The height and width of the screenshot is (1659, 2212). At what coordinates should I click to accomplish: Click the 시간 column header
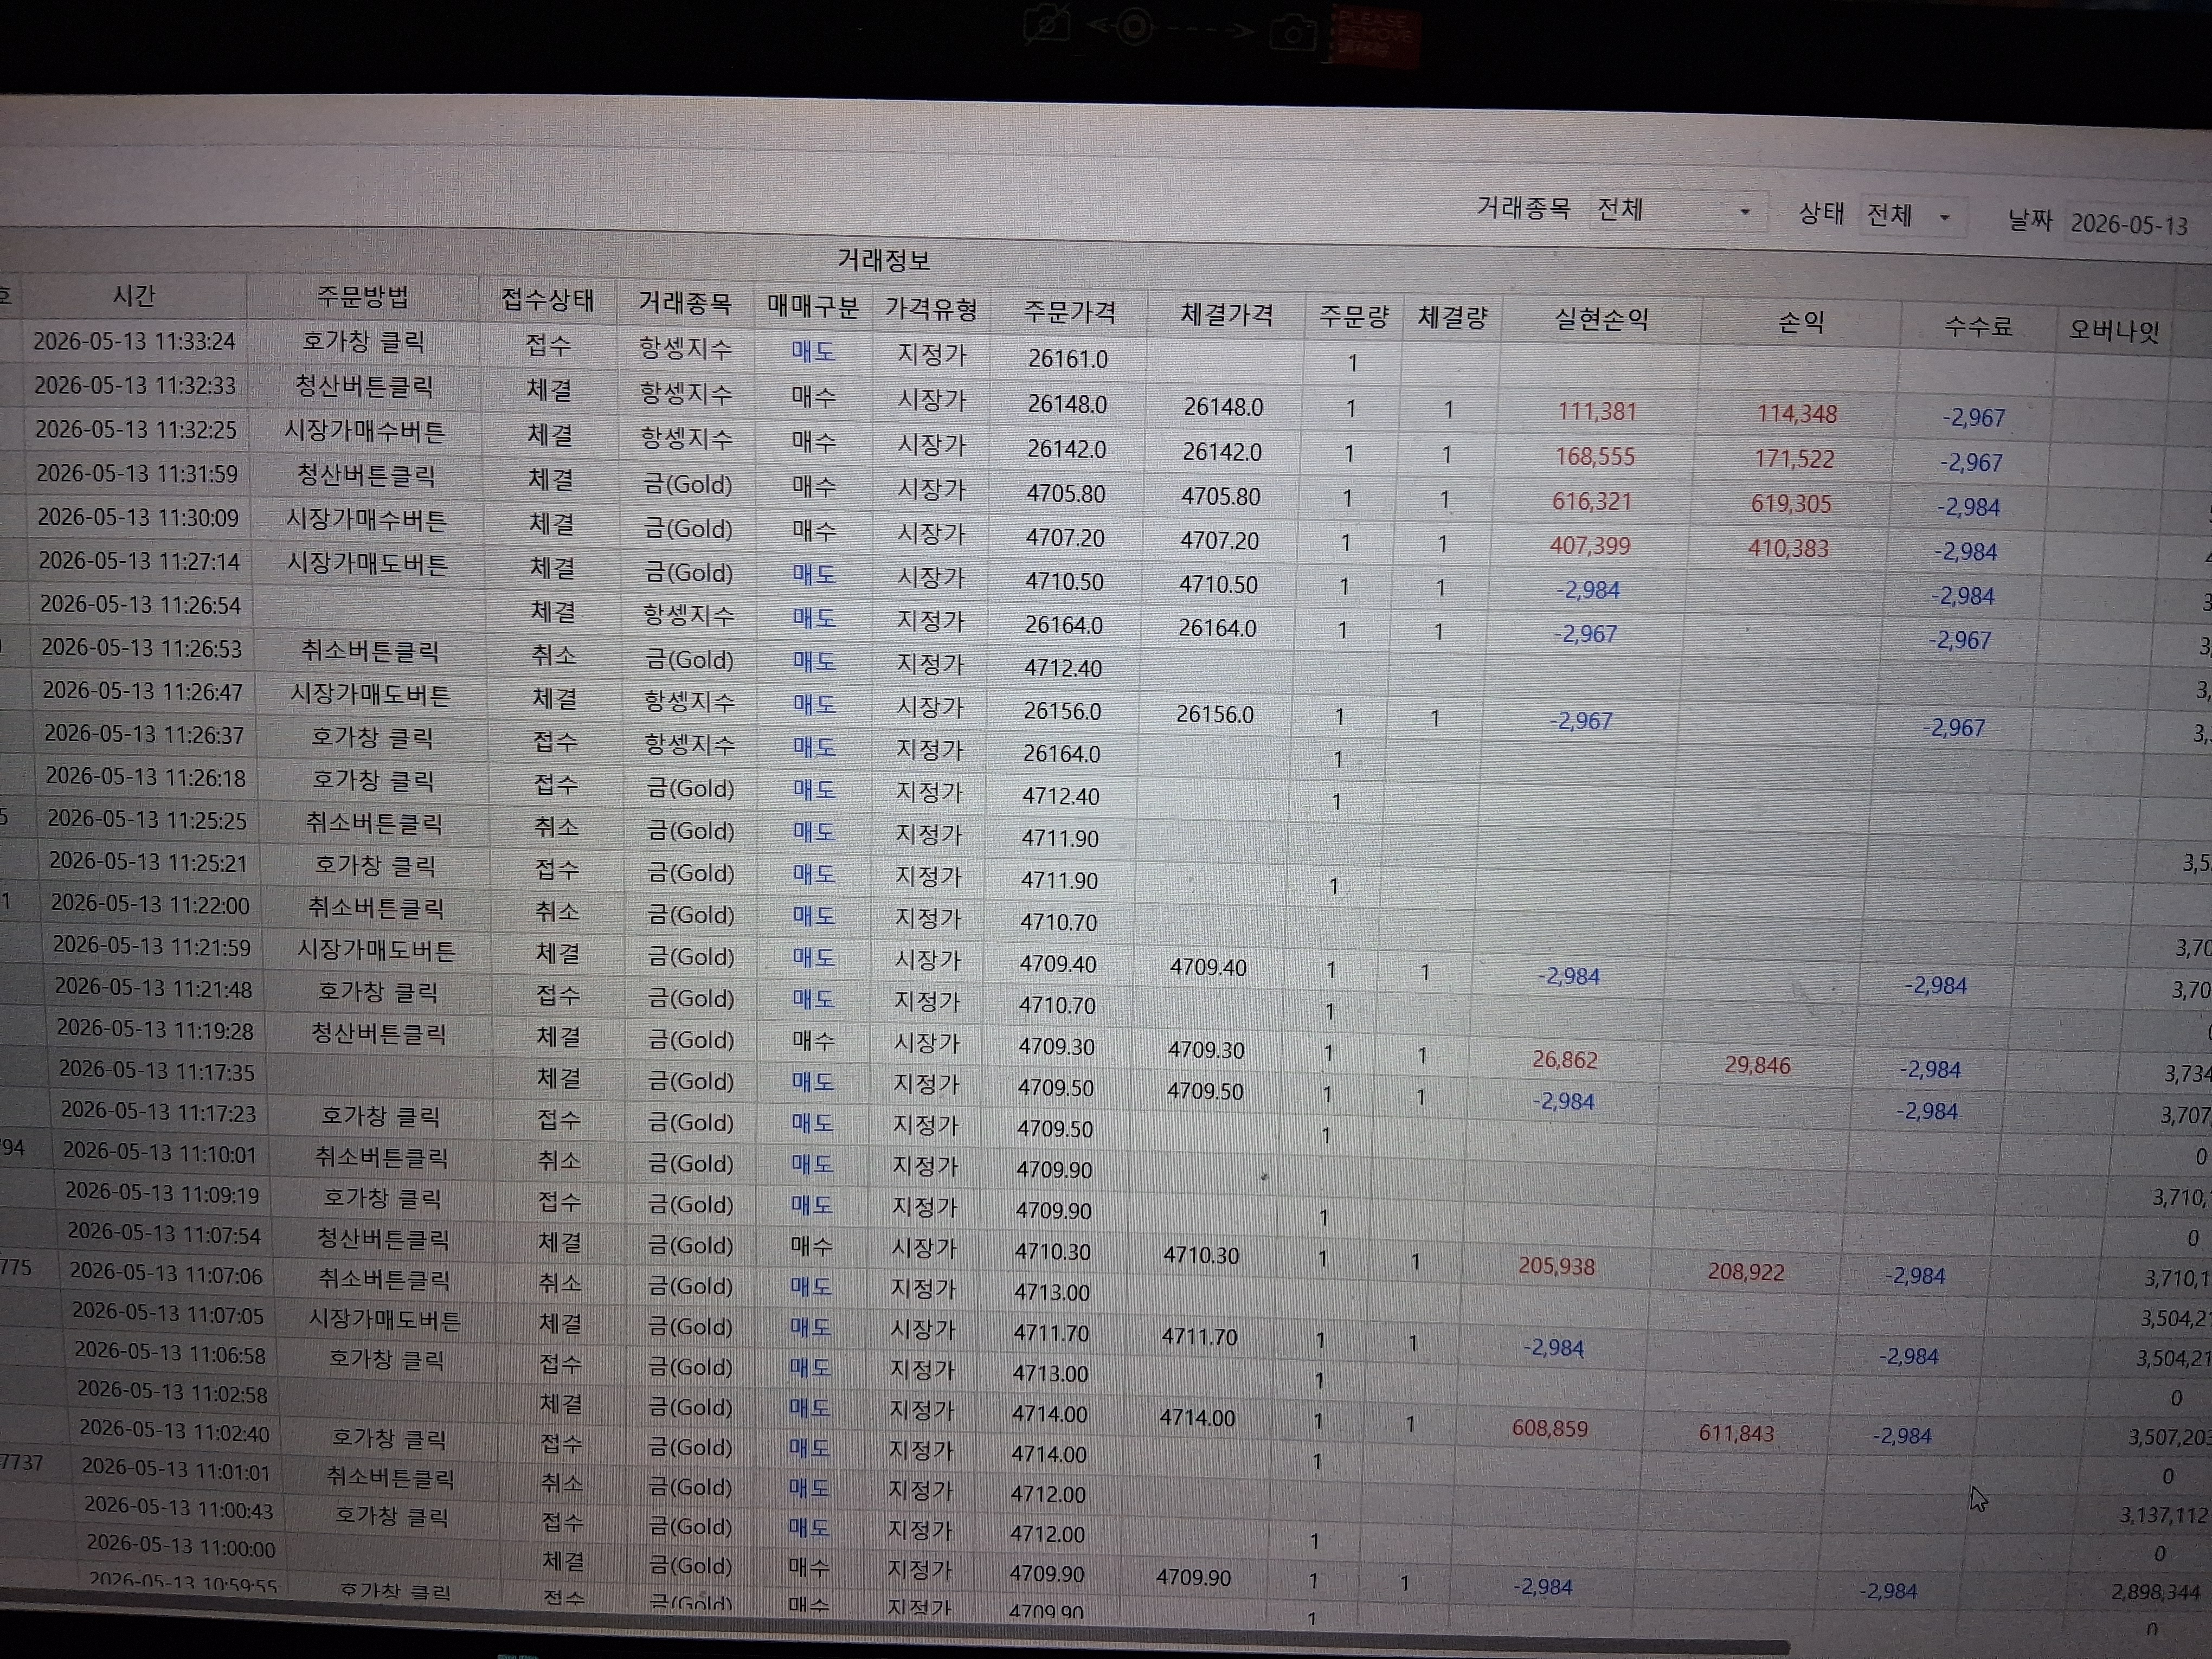(134, 296)
